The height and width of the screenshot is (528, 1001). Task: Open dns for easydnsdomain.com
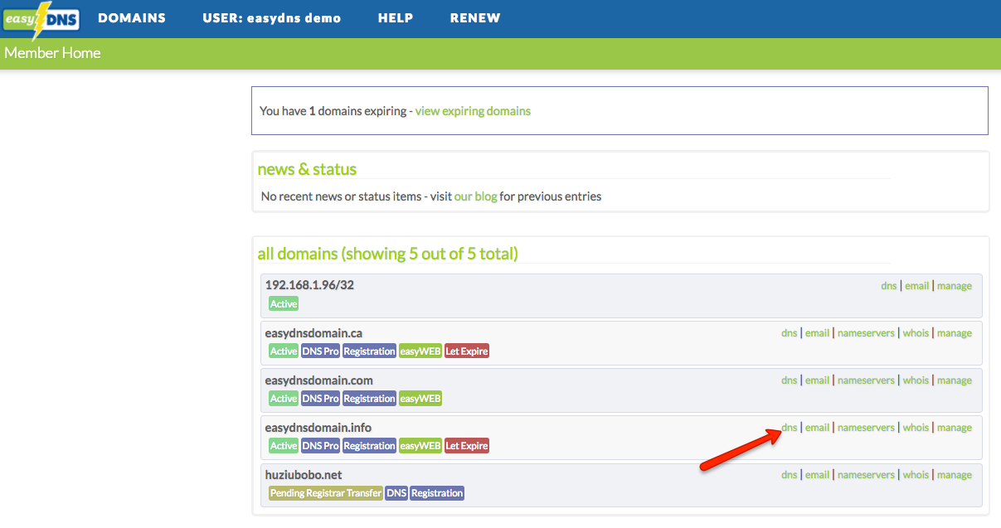point(790,380)
